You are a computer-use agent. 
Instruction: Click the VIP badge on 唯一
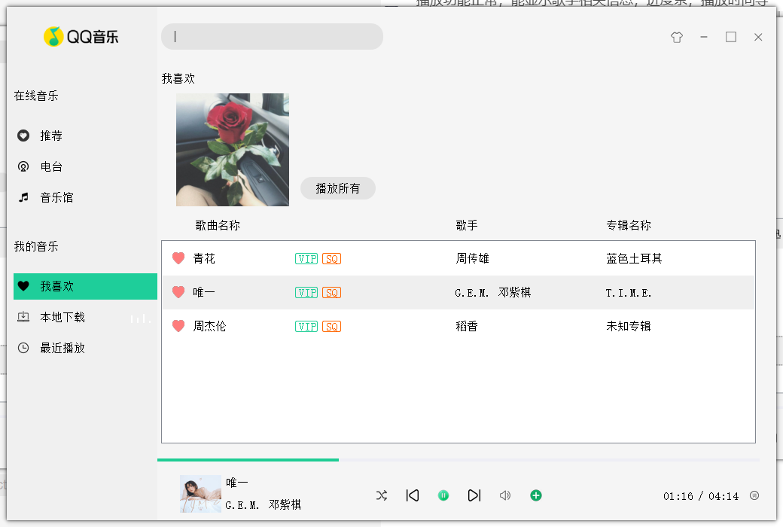[x=306, y=293]
